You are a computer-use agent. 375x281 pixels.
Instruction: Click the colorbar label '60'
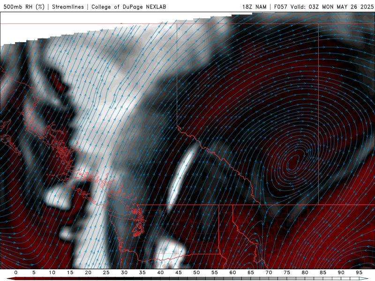coord(232,273)
